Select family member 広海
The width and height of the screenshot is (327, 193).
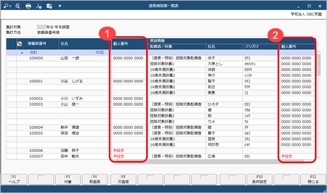click(211, 156)
